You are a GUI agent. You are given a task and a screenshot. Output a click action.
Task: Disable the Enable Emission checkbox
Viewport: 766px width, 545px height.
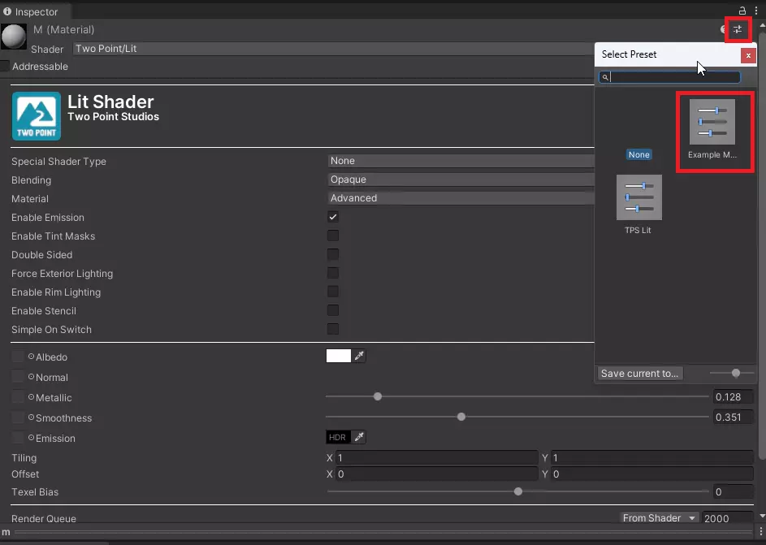(333, 217)
